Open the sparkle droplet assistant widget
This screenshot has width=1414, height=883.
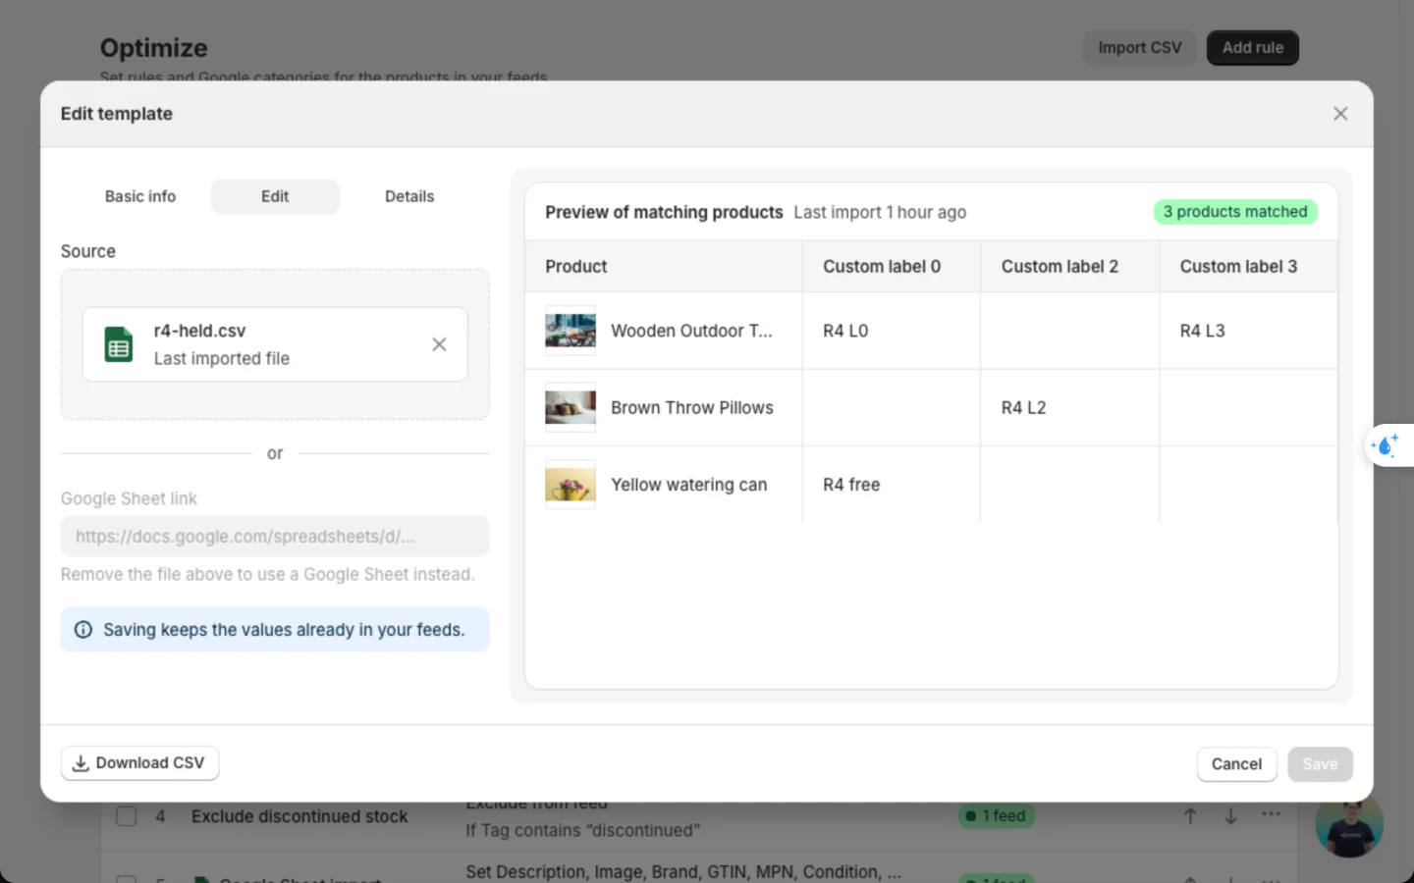tap(1387, 445)
